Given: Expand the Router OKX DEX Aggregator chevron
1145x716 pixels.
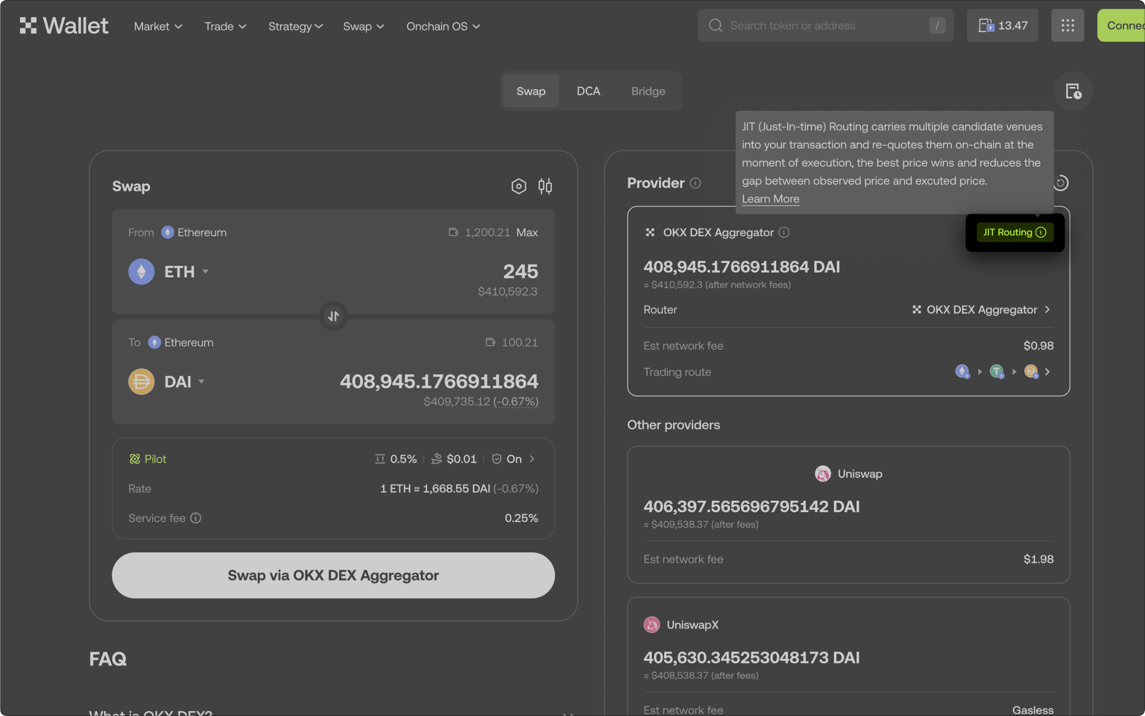Looking at the screenshot, I should 1047,310.
